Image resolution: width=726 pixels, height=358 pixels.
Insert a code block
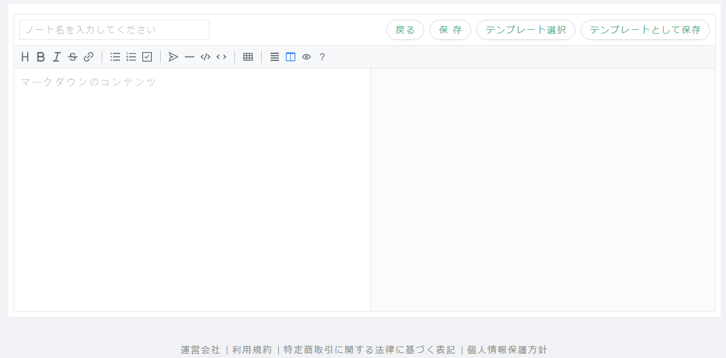click(205, 57)
